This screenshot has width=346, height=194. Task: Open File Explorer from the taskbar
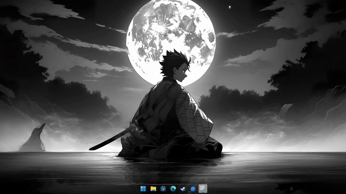pos(153,189)
